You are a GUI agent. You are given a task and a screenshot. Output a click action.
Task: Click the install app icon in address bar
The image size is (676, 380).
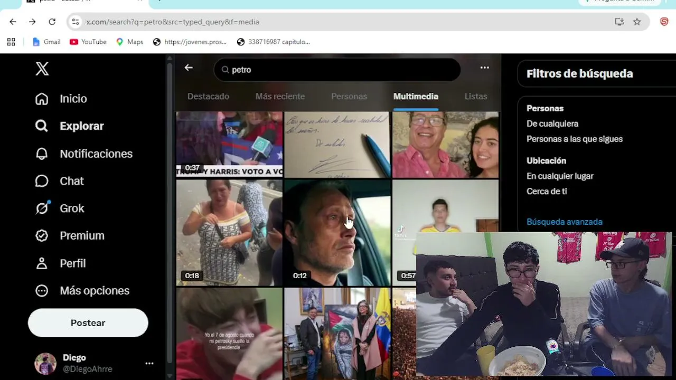click(x=619, y=22)
